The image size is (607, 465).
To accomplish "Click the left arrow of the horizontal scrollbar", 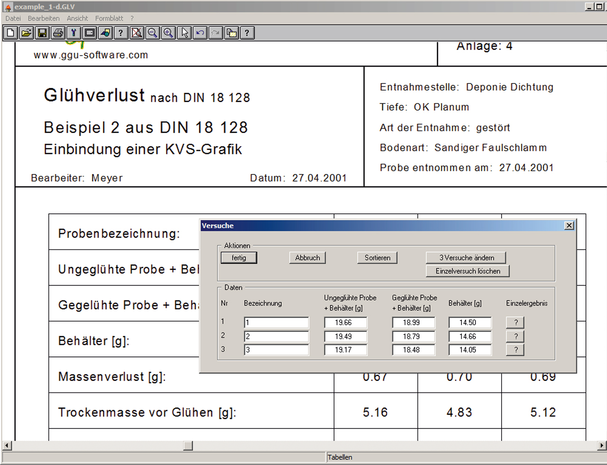I will click(7, 446).
